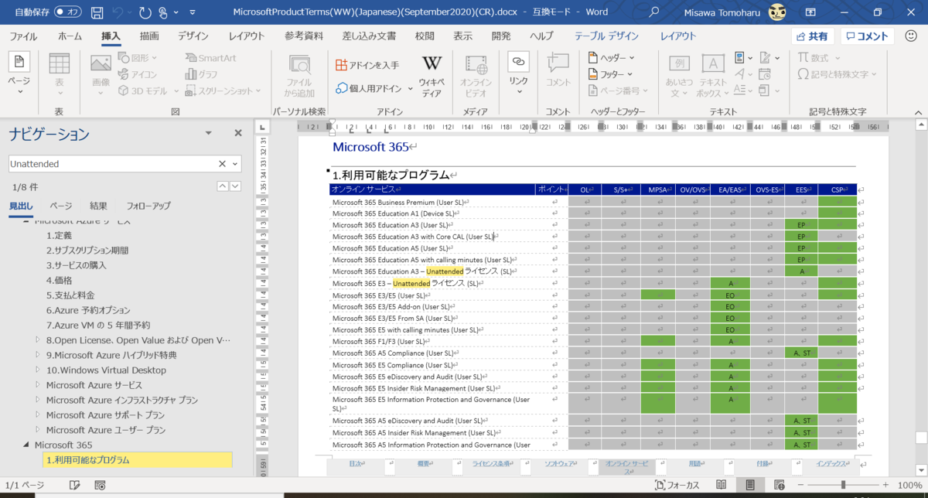Insert a SmartArt graphic

click(x=210, y=58)
